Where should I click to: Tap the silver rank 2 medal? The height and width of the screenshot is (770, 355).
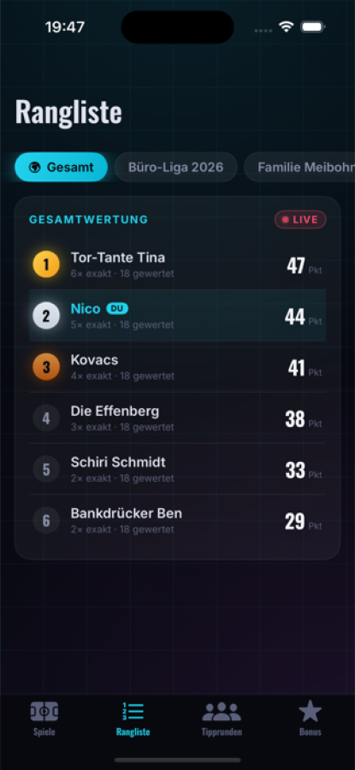click(46, 315)
